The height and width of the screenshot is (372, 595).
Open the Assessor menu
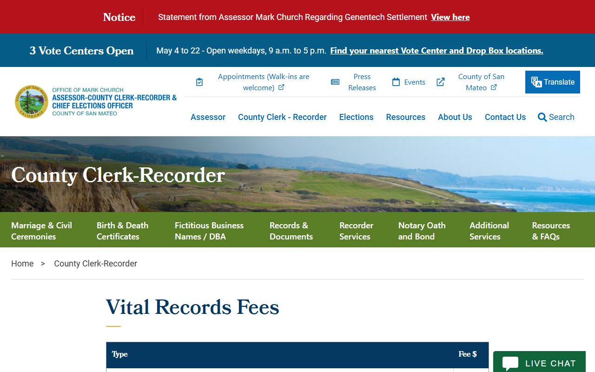(208, 117)
